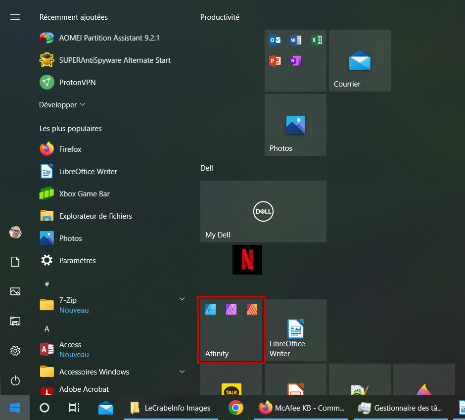Screen dimensions: 465x420
Task: Open the File Explorer sidebar shortcut
Action: [x=15, y=321]
